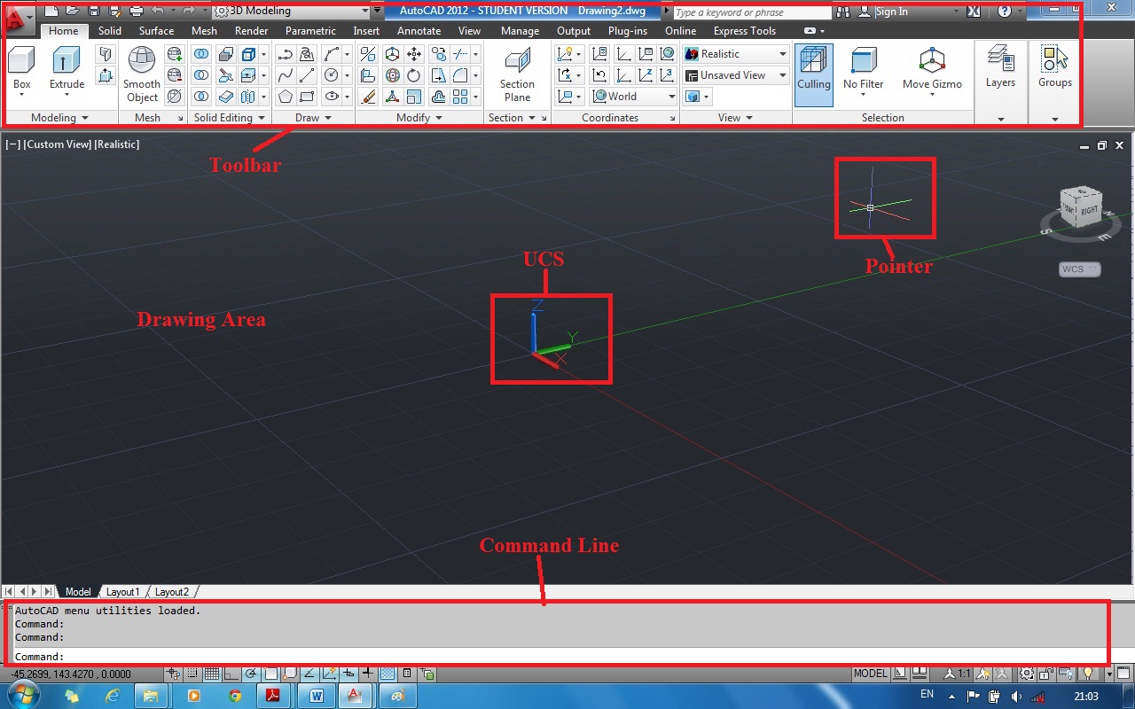
Task: Click the Array tool icon
Action: 460,97
